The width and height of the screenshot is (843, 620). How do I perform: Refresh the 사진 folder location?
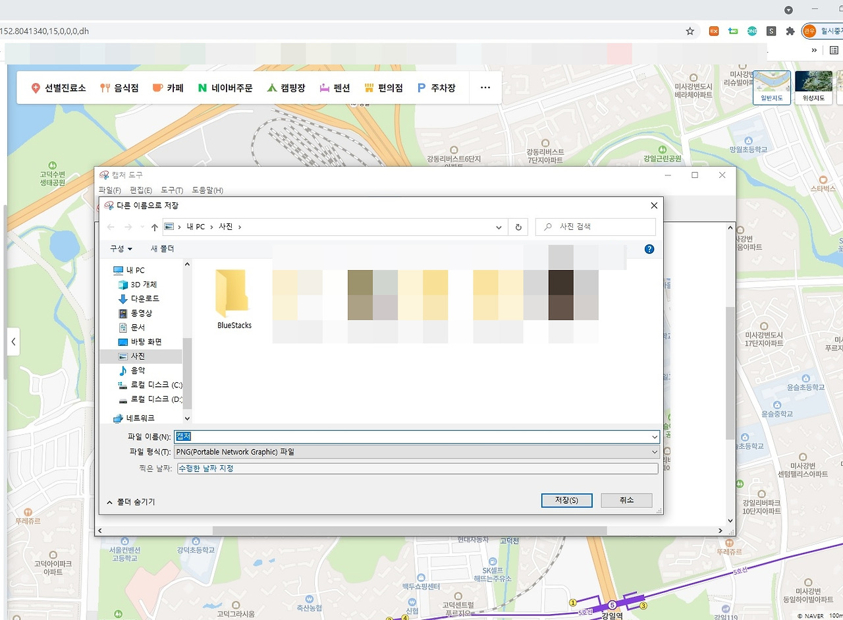(518, 227)
